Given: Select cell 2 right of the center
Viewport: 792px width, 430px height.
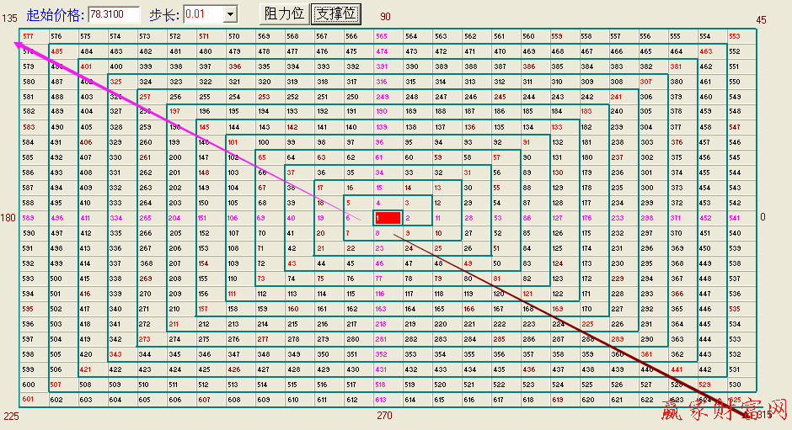Looking at the screenshot, I should pos(409,218).
